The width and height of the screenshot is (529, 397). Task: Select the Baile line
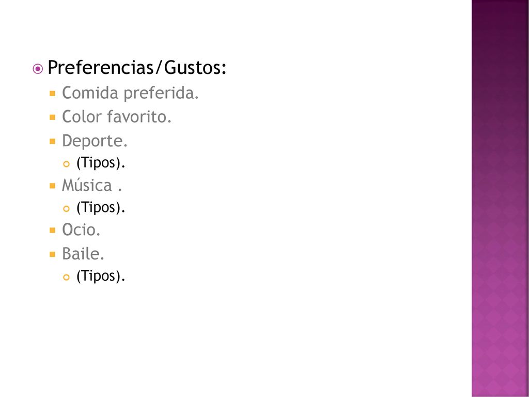(x=83, y=254)
